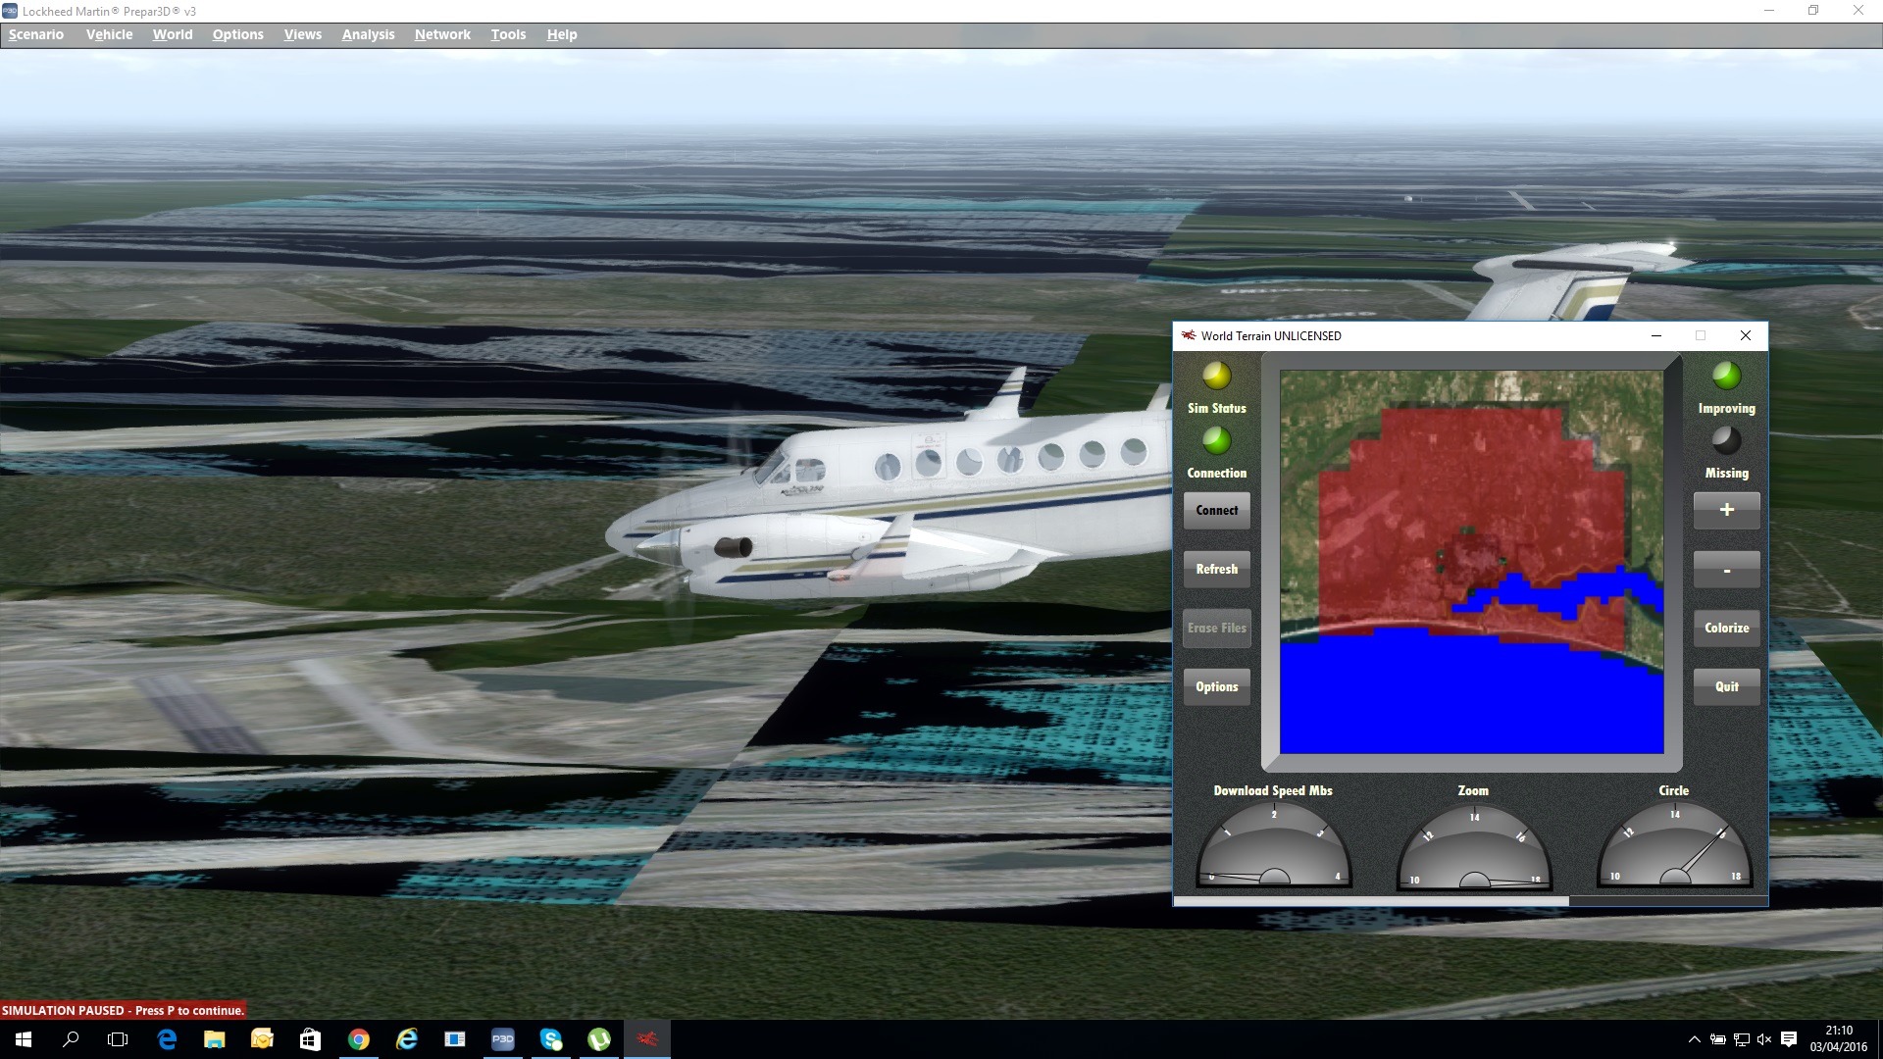Click the Prepar3D title bar app icon

(x=10, y=11)
